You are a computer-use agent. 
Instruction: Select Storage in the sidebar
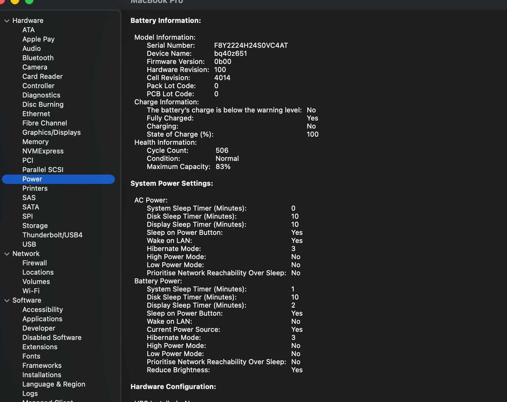click(x=35, y=226)
